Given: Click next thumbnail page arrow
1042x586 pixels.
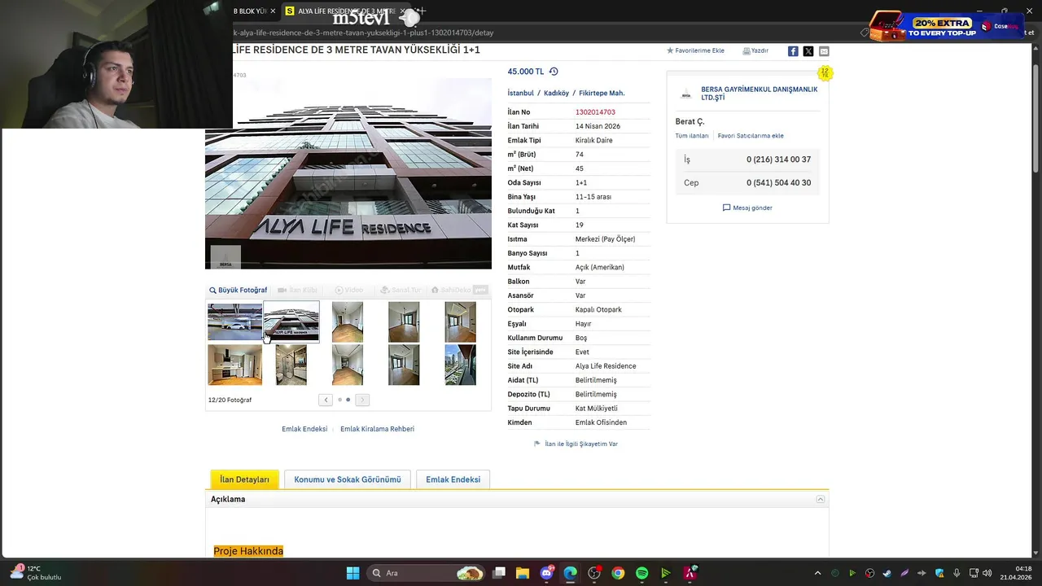Looking at the screenshot, I should [362, 400].
